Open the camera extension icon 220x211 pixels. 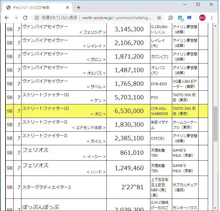(171, 18)
